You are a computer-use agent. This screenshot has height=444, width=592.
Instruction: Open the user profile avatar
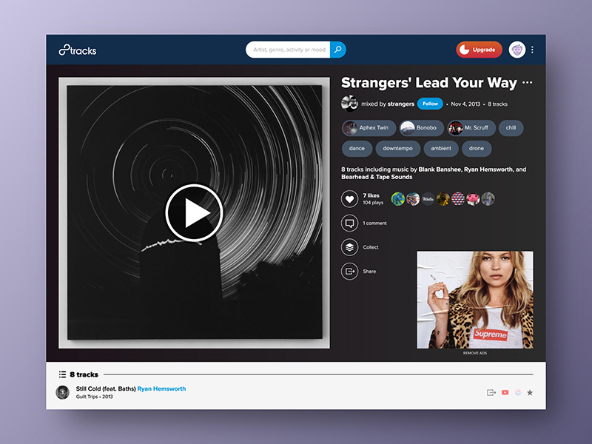click(517, 50)
